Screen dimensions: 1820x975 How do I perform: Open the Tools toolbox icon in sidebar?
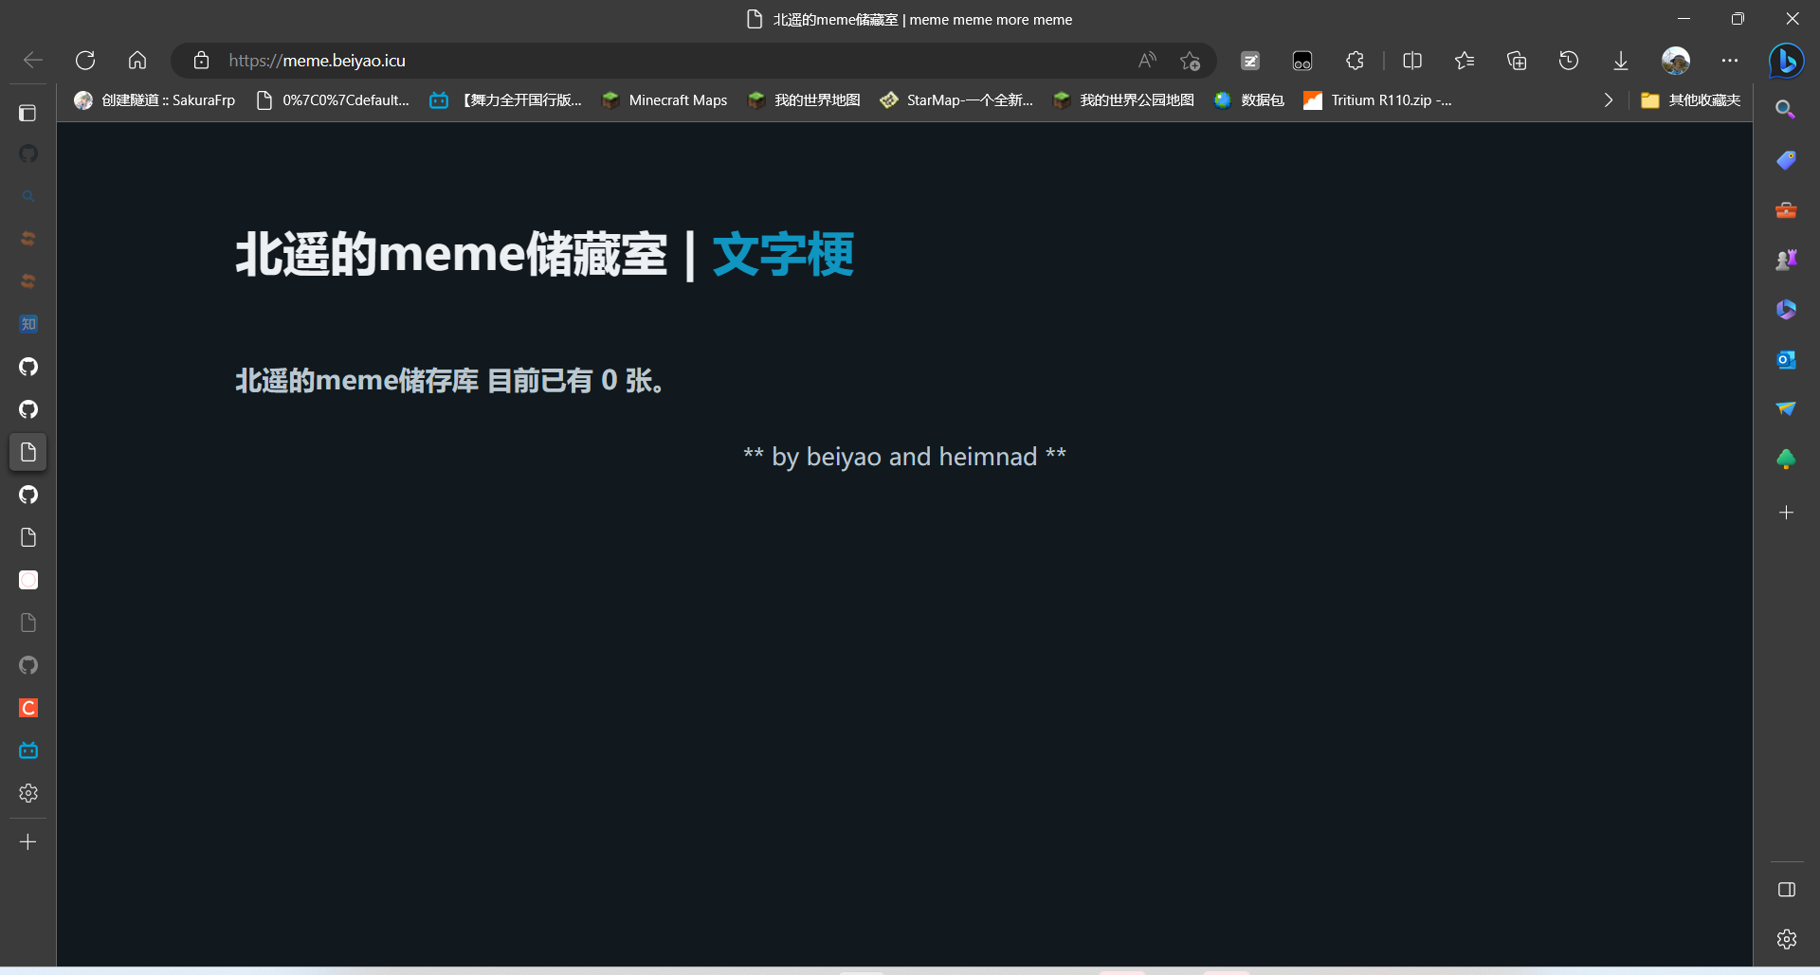pyautogui.click(x=1786, y=209)
